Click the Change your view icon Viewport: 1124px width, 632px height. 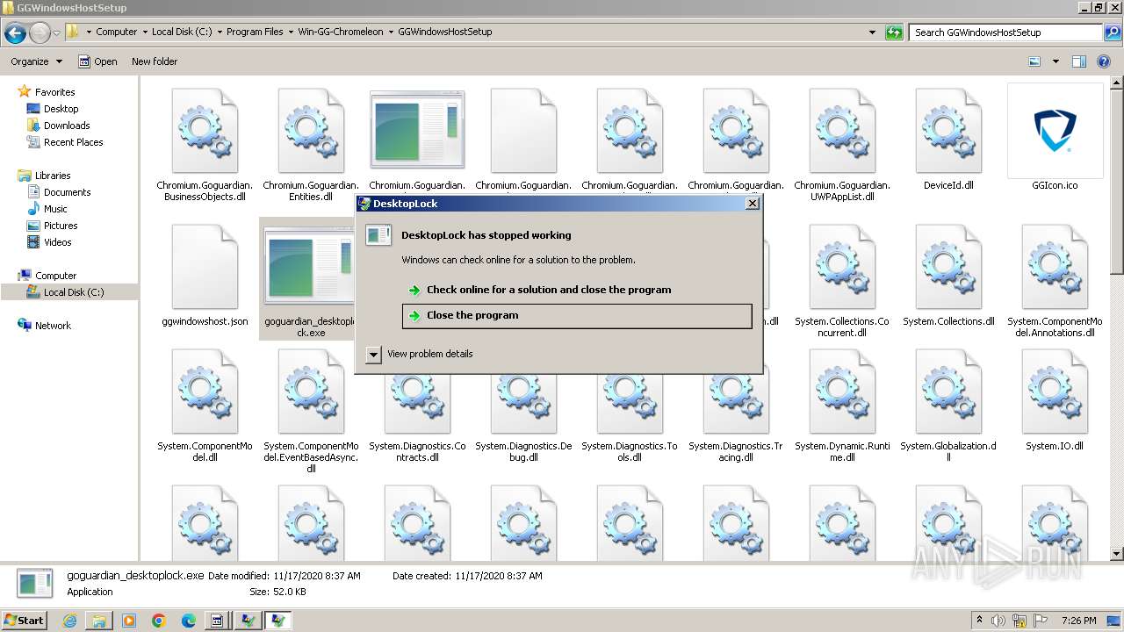tap(1034, 61)
